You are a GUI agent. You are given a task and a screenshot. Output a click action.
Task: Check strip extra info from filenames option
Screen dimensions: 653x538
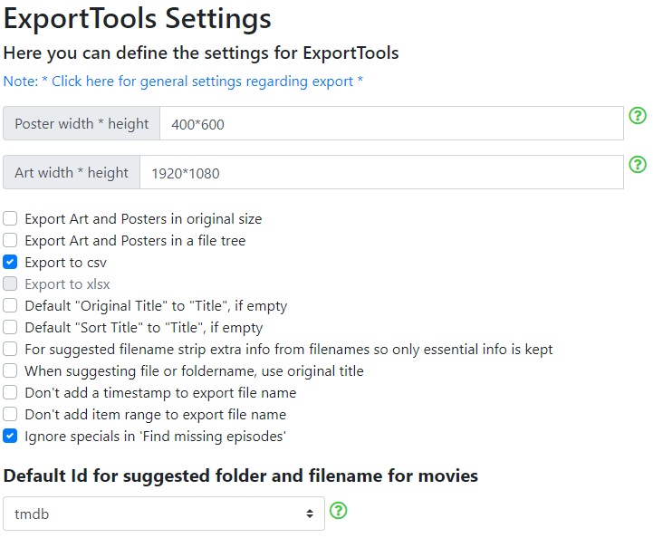coord(10,349)
